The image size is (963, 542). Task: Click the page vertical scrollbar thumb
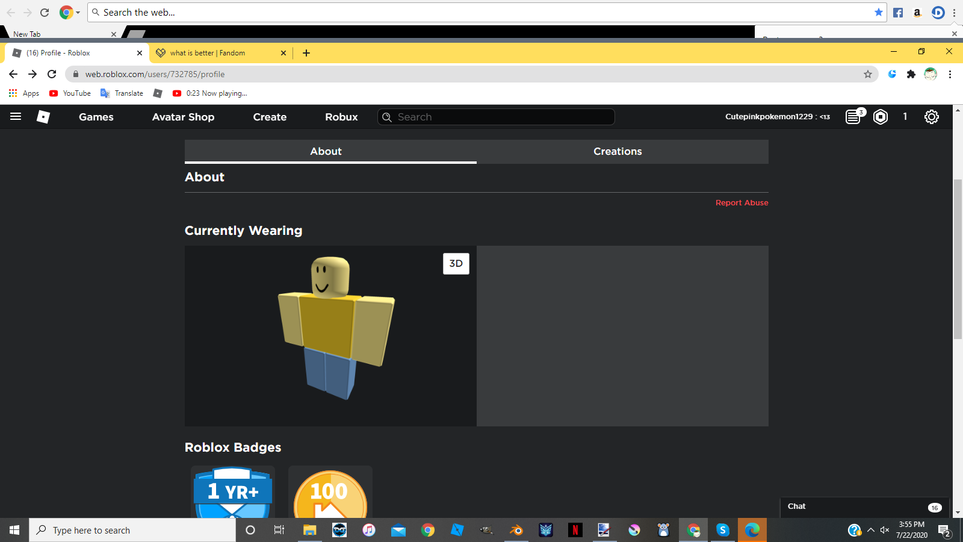tap(958, 259)
